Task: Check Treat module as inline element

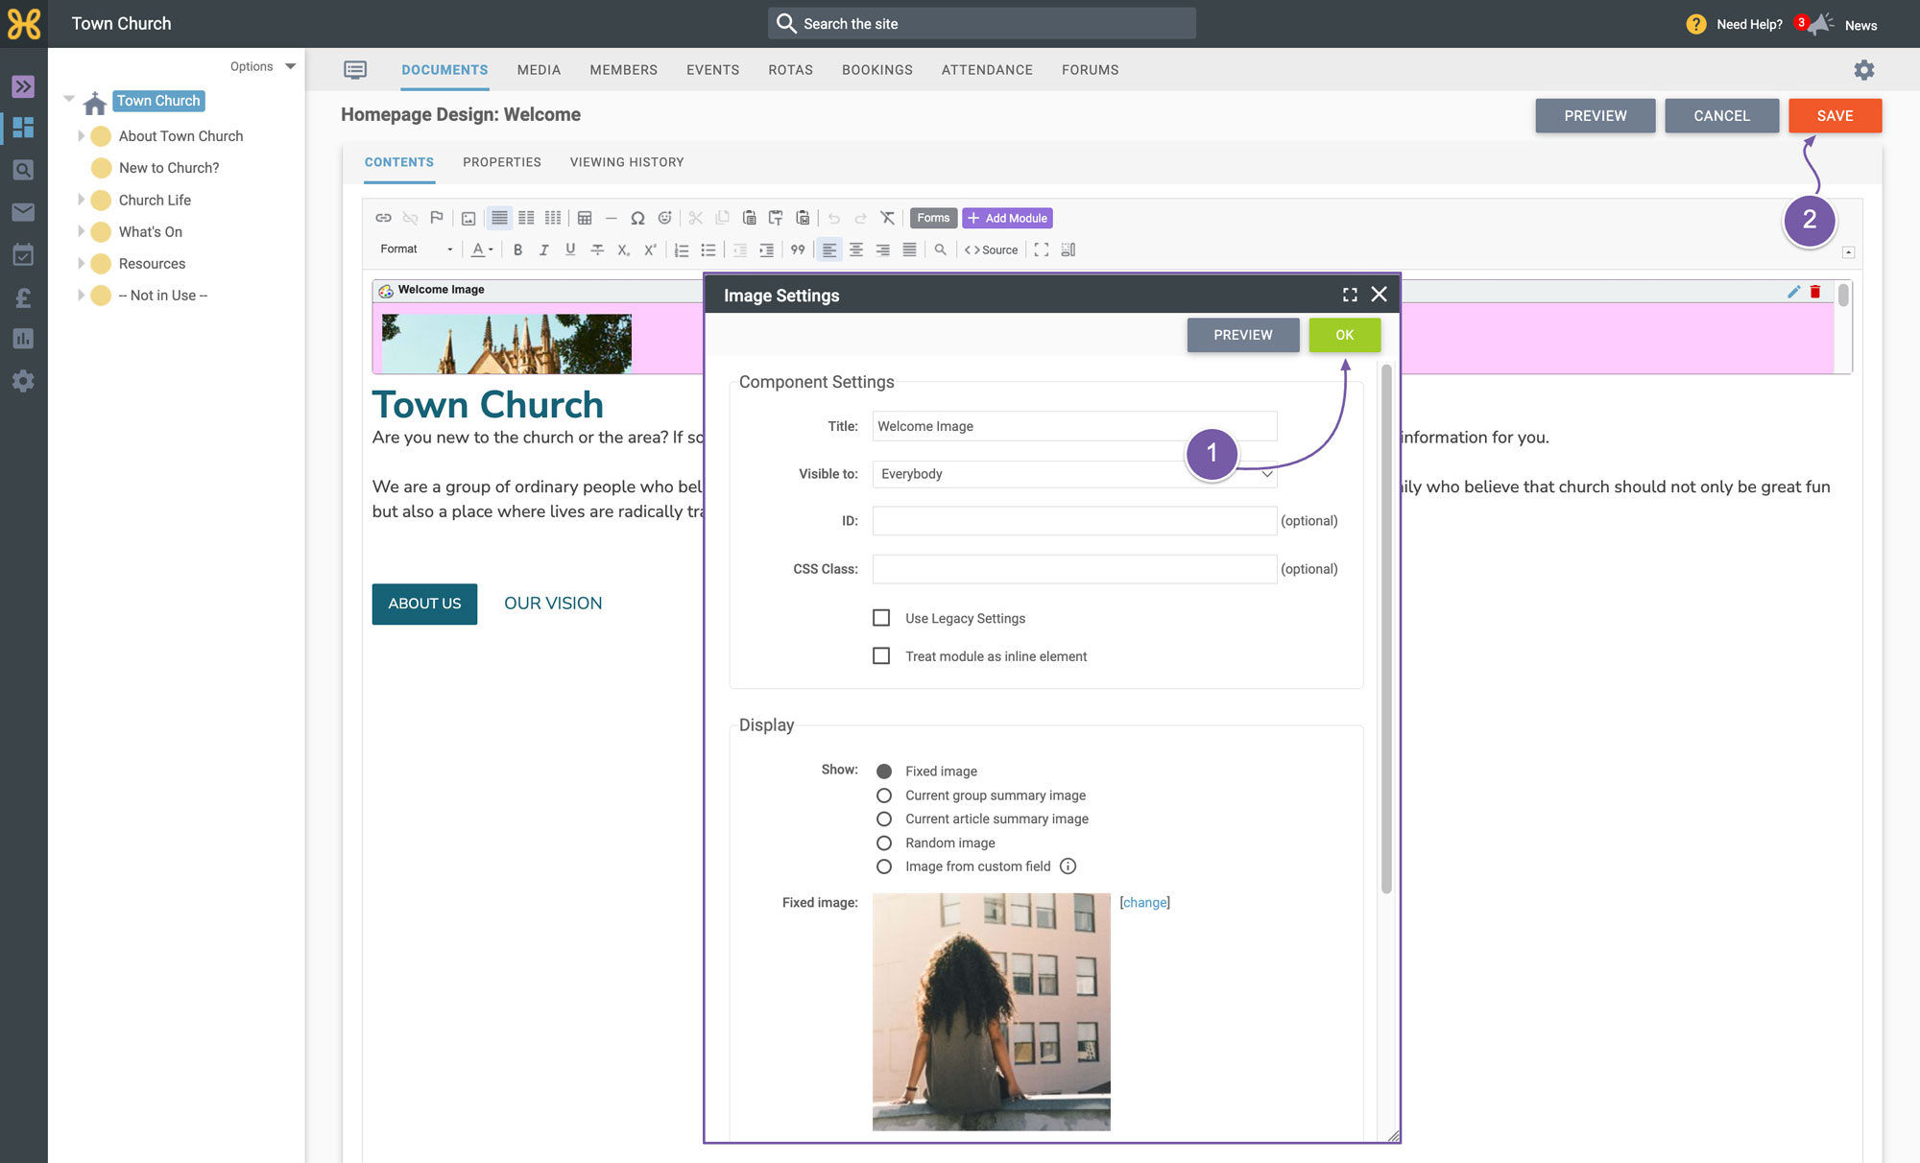Action: (881, 656)
